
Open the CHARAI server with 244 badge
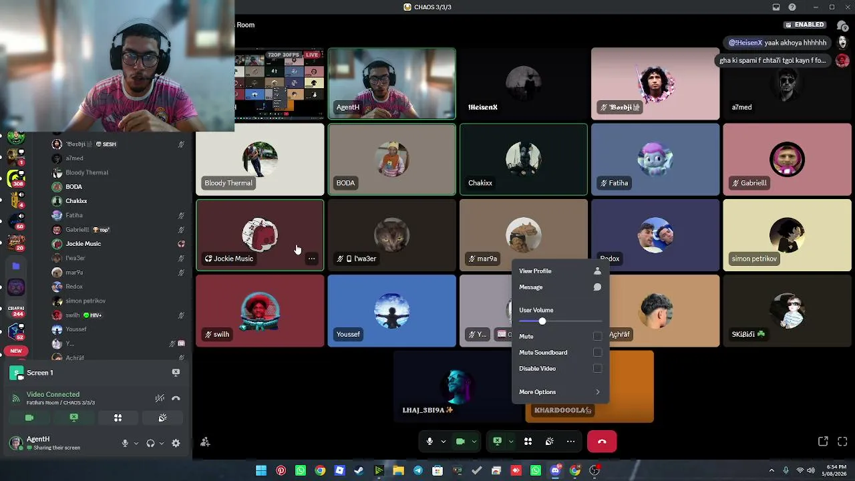[x=16, y=310]
